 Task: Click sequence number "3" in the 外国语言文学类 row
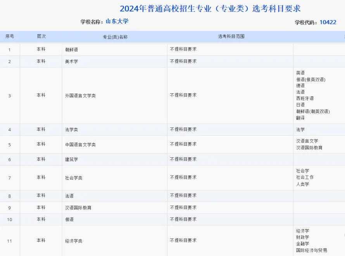click(x=9, y=96)
